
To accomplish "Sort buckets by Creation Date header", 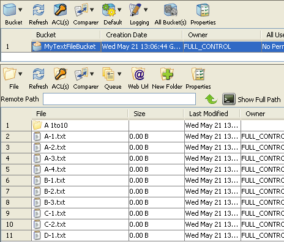I will 141,35.
